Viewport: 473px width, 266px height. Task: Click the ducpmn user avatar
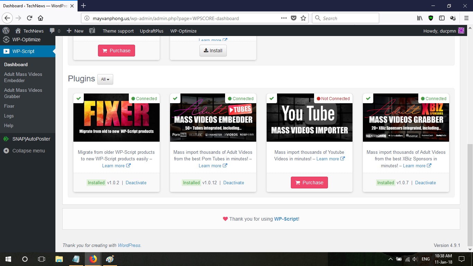click(x=461, y=31)
